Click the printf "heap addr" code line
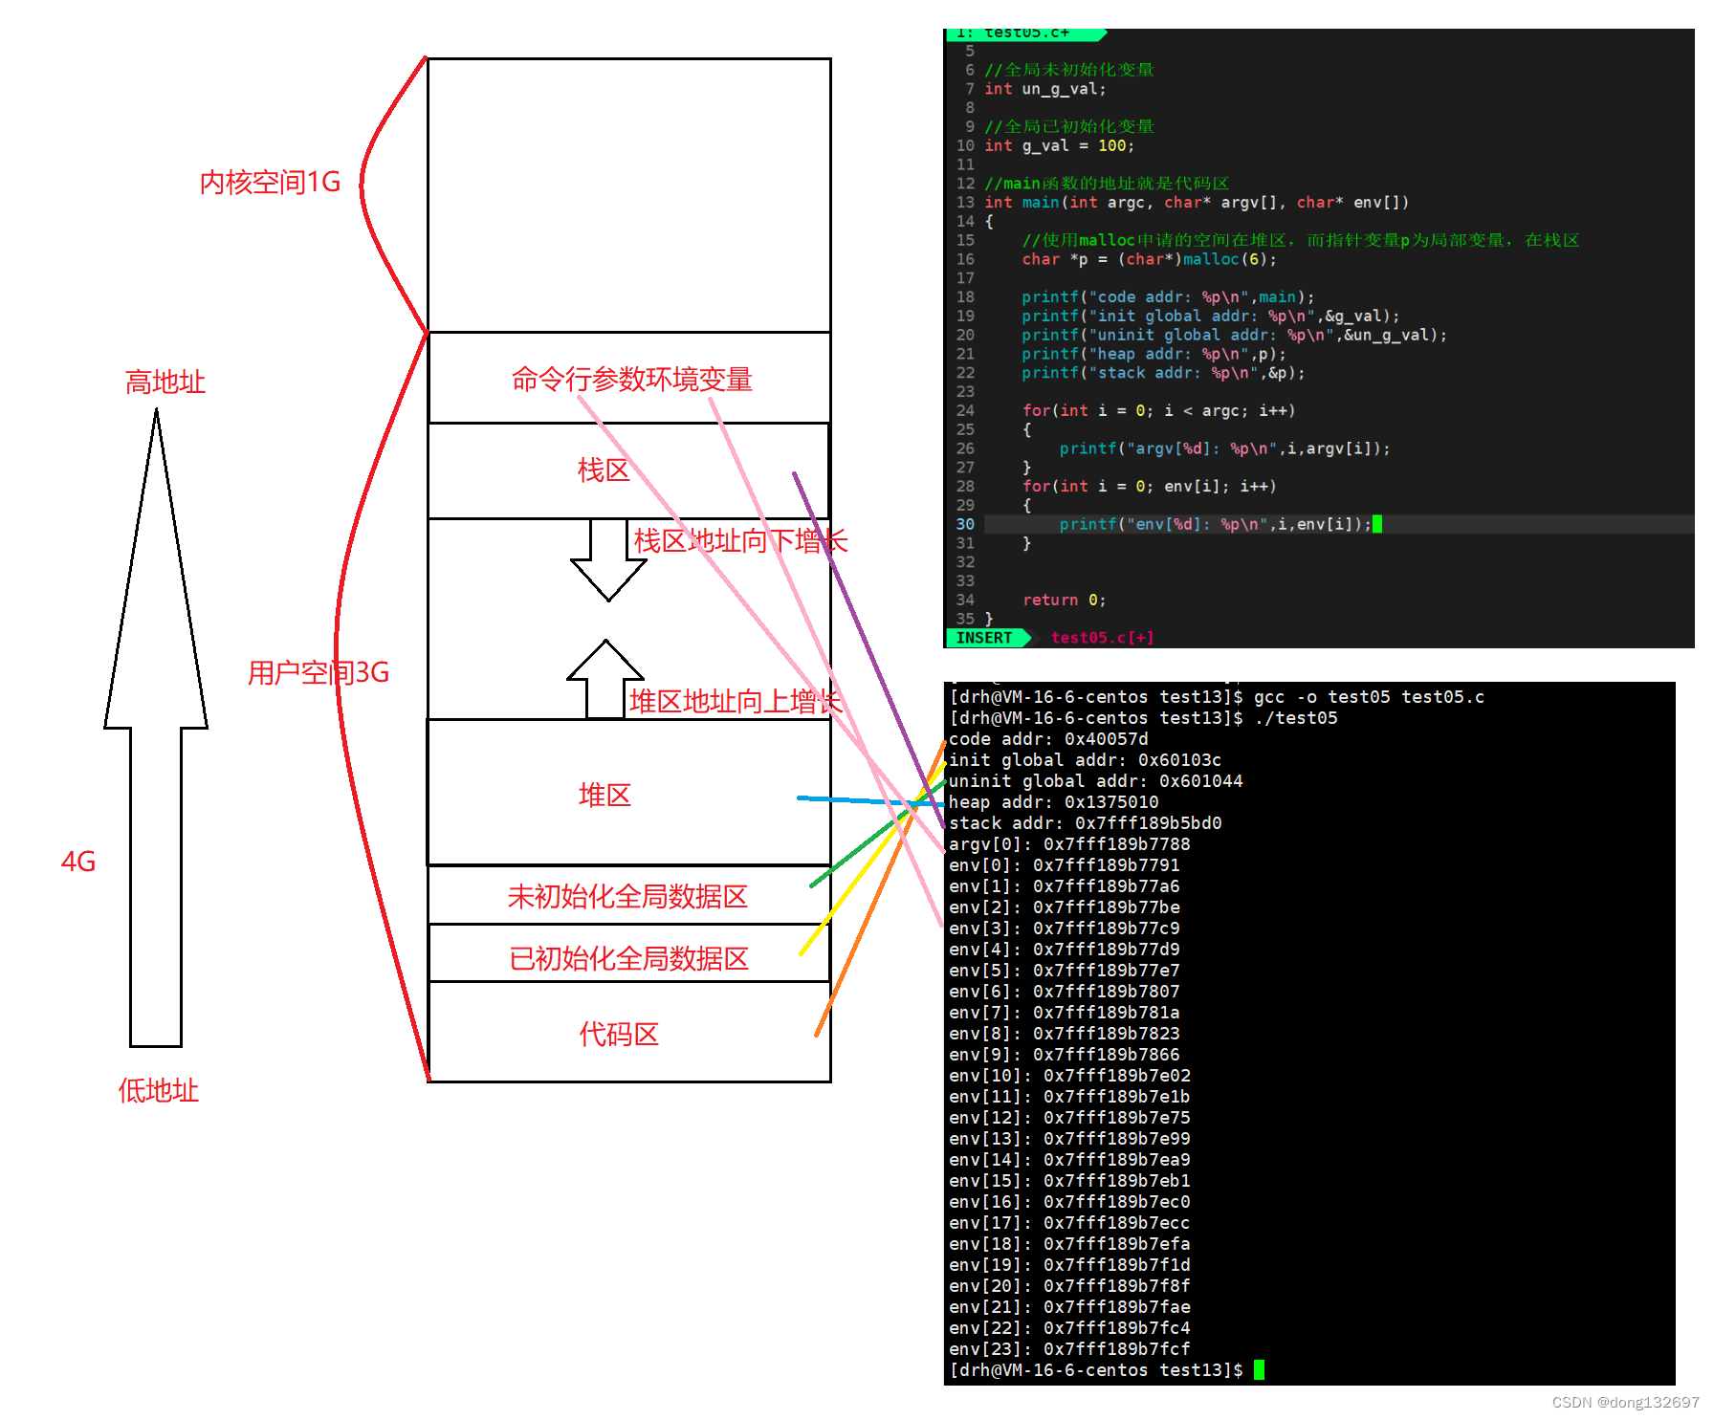 1154,354
